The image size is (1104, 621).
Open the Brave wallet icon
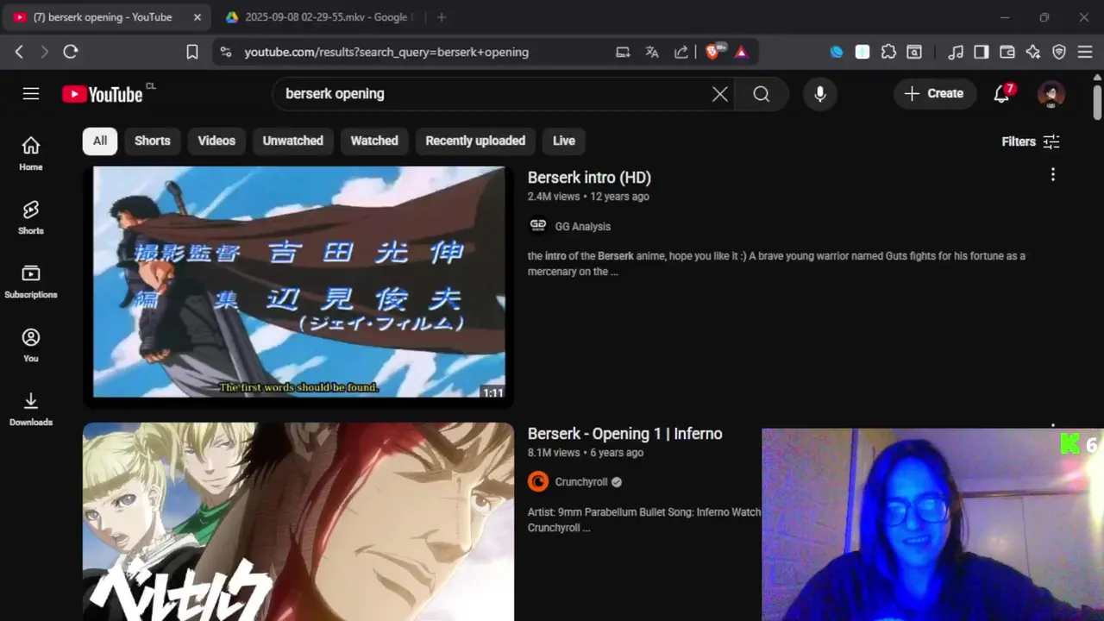click(1007, 52)
